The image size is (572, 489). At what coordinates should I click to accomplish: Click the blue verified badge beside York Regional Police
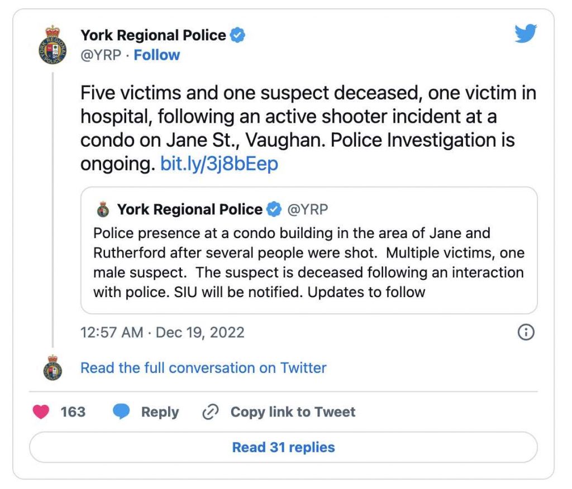(239, 36)
